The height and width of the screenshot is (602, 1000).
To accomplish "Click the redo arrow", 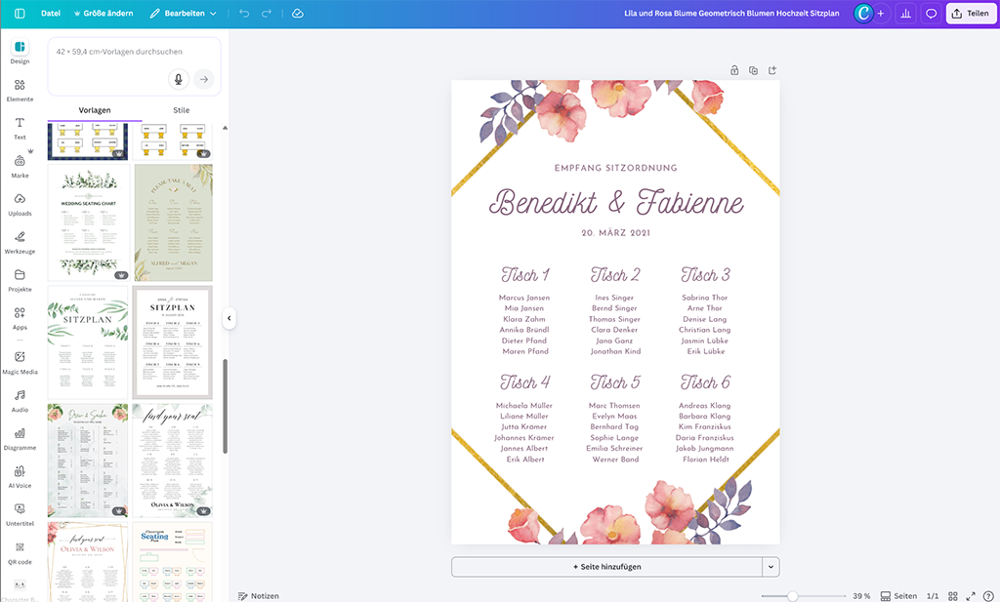I will [x=267, y=14].
